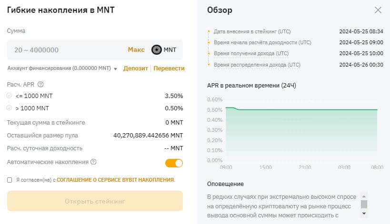Click the Перевести link
This screenshot has height=224, width=390.
[169, 68]
